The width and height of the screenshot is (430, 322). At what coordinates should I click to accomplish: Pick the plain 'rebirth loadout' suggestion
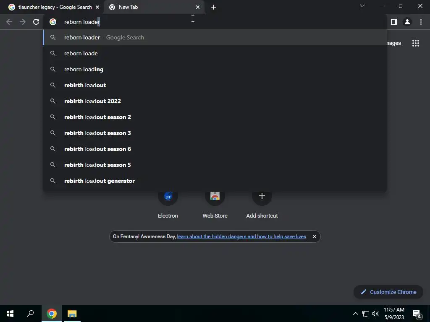tap(215, 85)
